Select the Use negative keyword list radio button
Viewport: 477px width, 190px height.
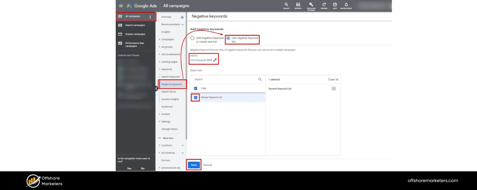point(228,38)
